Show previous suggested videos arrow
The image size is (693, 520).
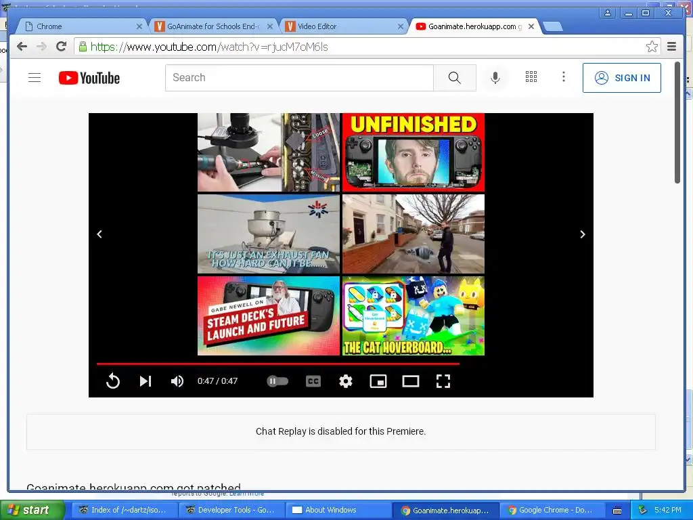(x=99, y=234)
